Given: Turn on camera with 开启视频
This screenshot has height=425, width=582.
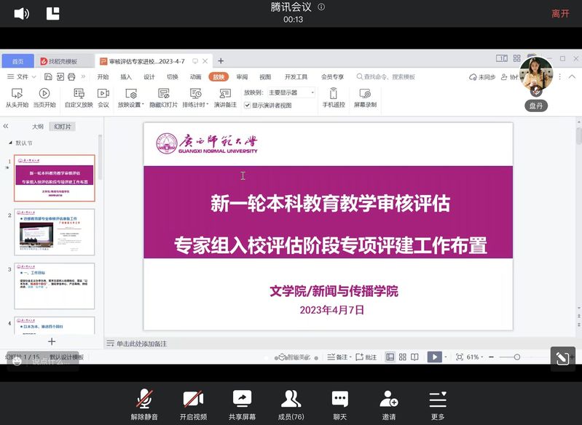Looking at the screenshot, I should (x=193, y=405).
